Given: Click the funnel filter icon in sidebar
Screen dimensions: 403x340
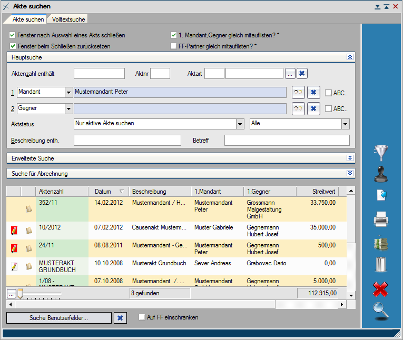Looking at the screenshot, I should [x=380, y=152].
